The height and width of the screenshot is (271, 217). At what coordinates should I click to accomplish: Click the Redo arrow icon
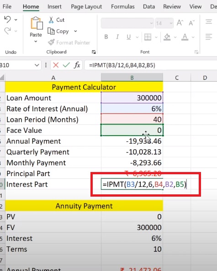coord(7,31)
